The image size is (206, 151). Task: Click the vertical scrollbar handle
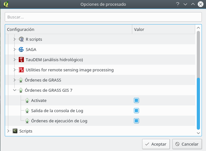[x=198, y=104]
